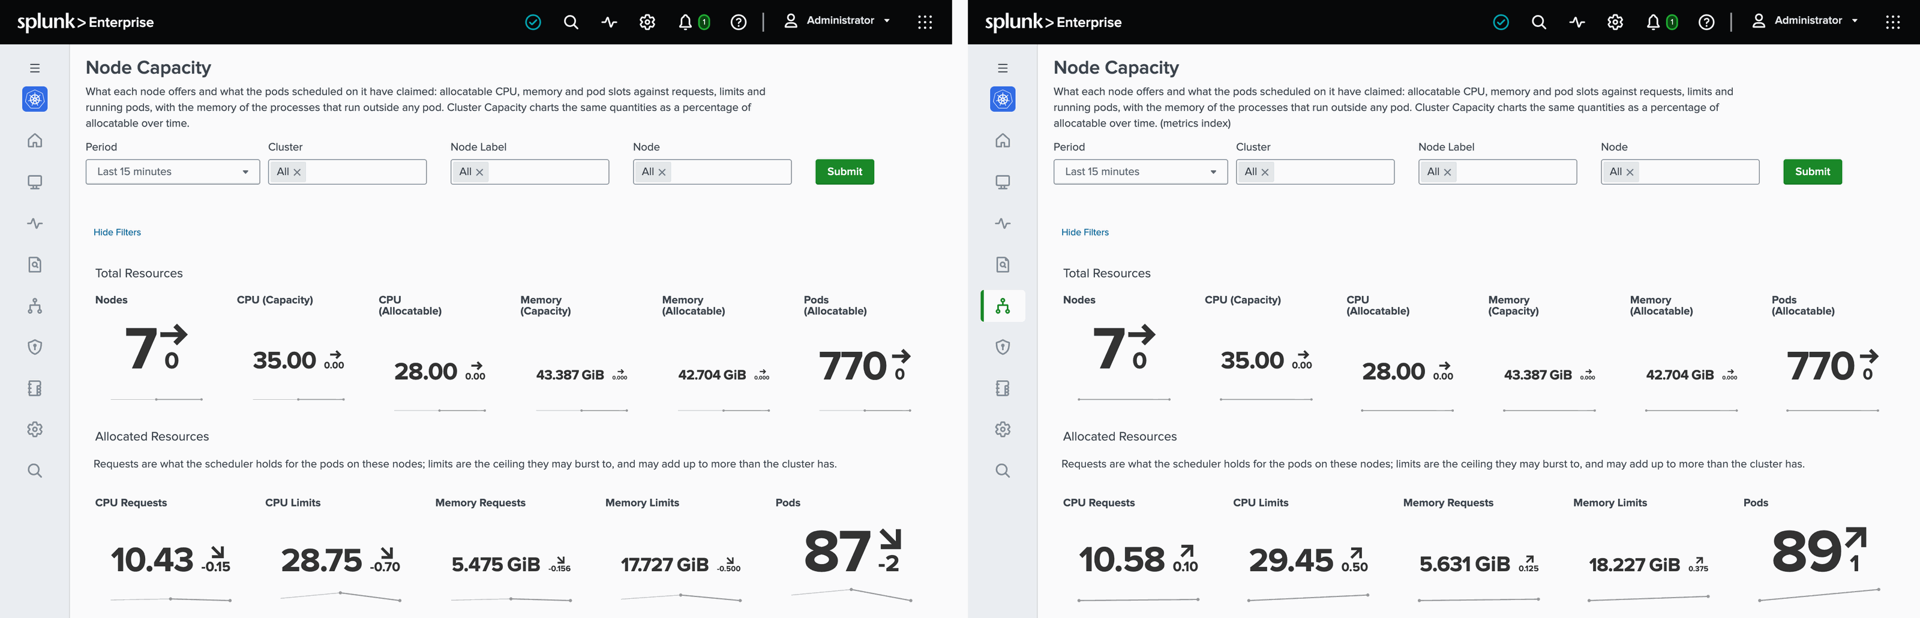Expand the Administrator menu in the right window
1920x618 pixels.
pyautogui.click(x=1805, y=21)
